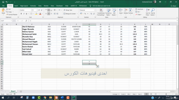179x100 pixels.
Task: Increase font size with large A
Action: point(39,10)
